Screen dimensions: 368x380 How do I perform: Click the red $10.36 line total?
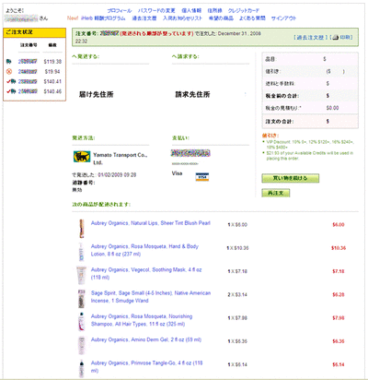pos(339,248)
